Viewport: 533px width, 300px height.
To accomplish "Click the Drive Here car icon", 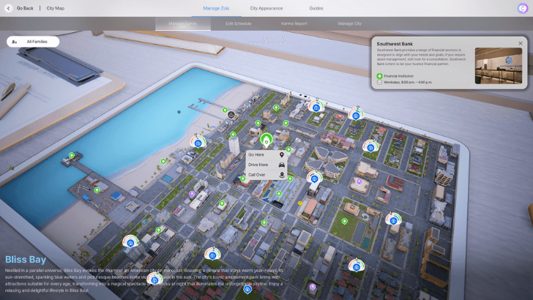I will tap(282, 165).
